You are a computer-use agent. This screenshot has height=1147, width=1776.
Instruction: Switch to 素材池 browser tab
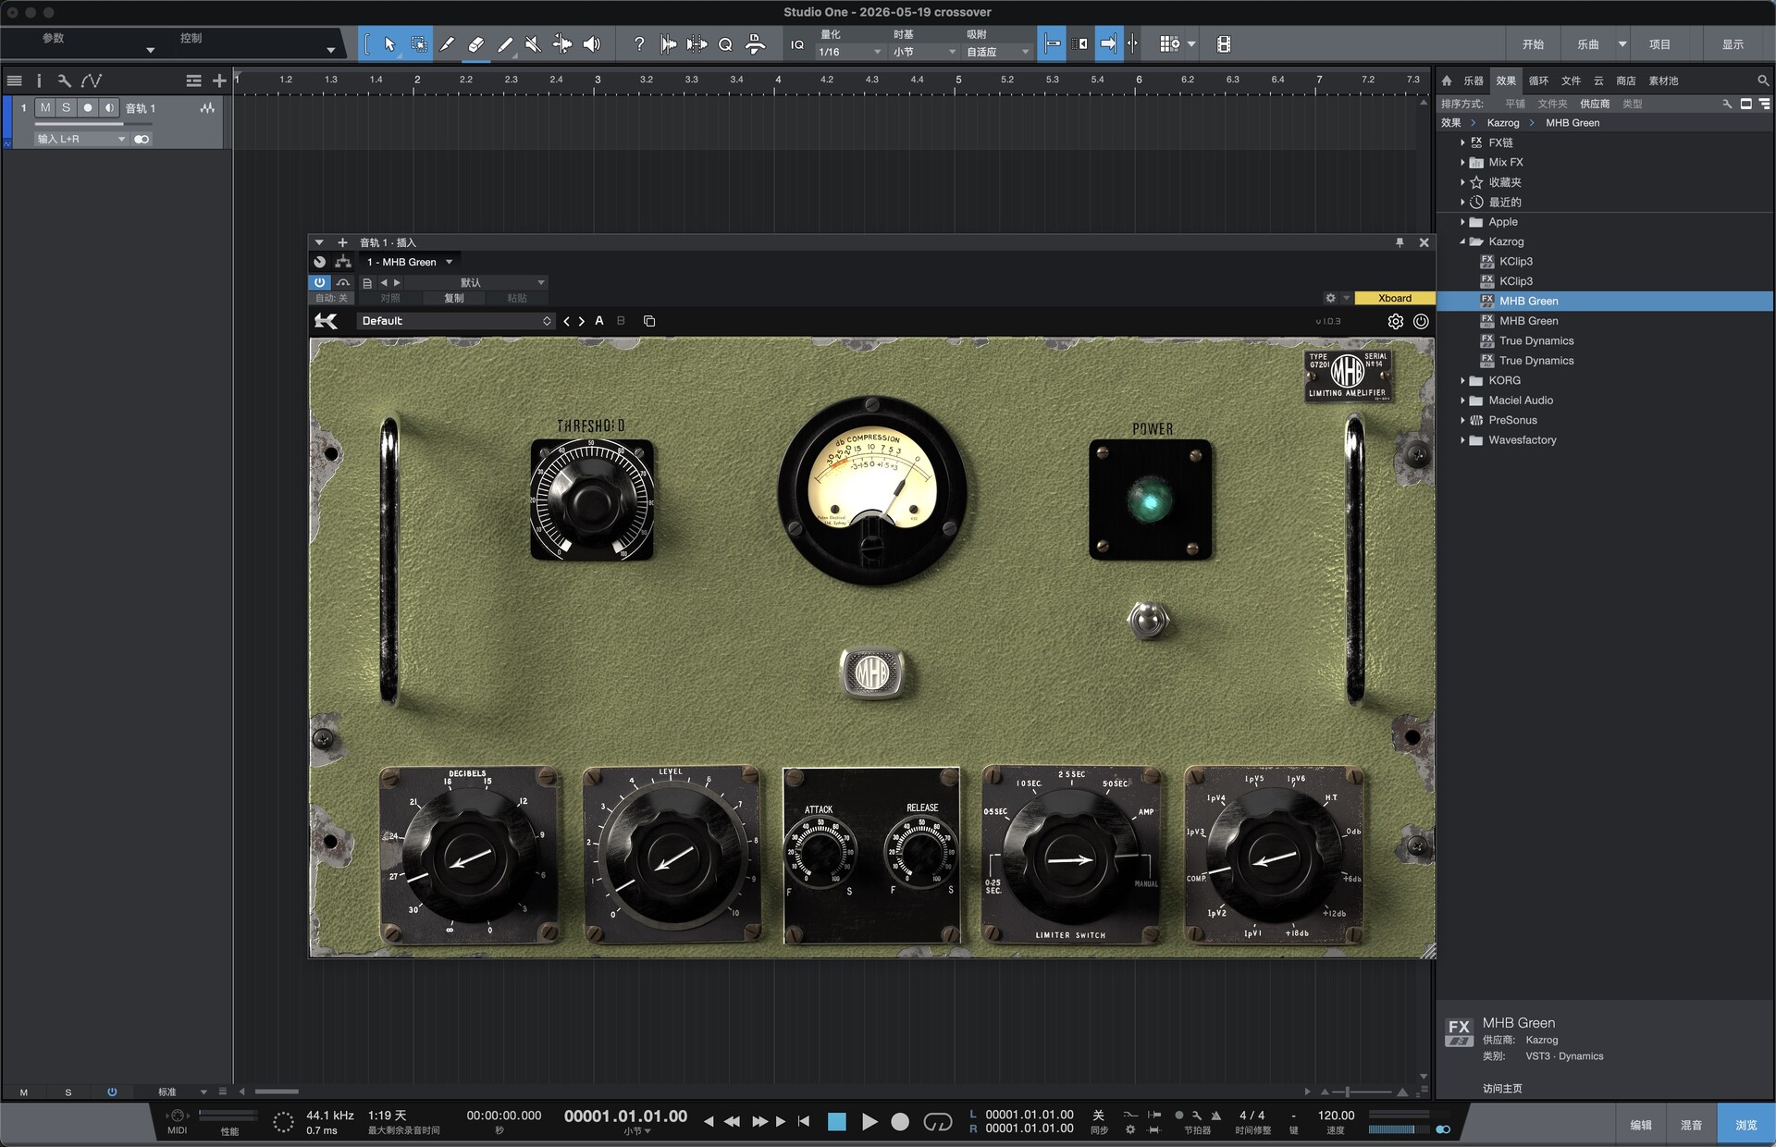coord(1663,80)
